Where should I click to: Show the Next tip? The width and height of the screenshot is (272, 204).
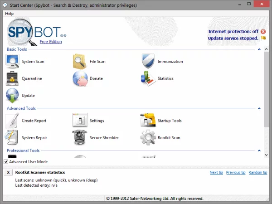click(x=216, y=173)
